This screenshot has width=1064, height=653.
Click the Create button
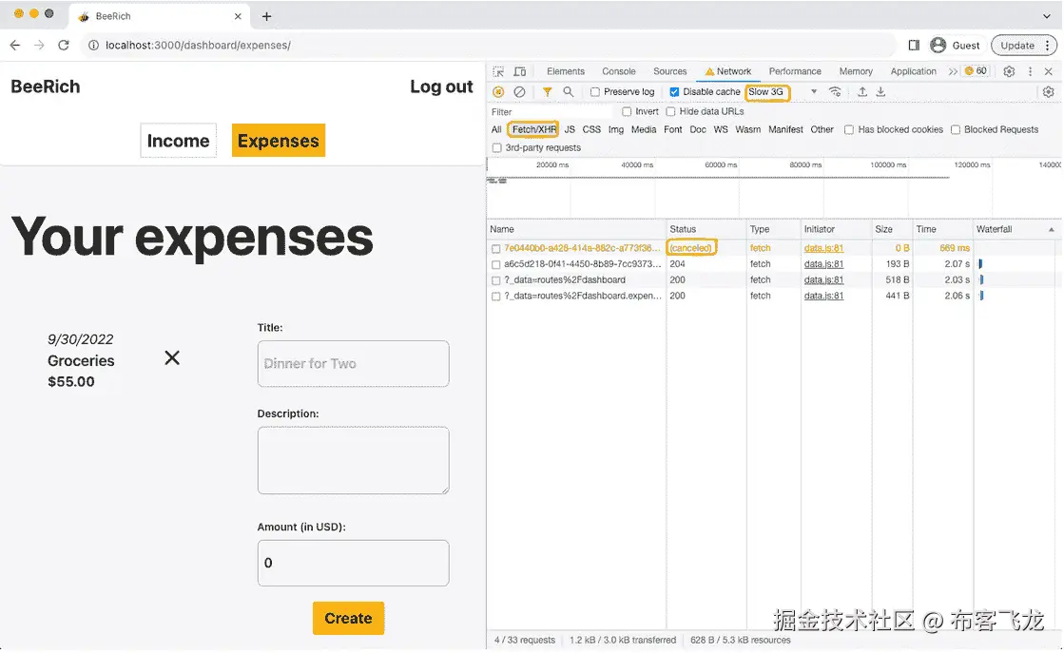click(x=348, y=617)
